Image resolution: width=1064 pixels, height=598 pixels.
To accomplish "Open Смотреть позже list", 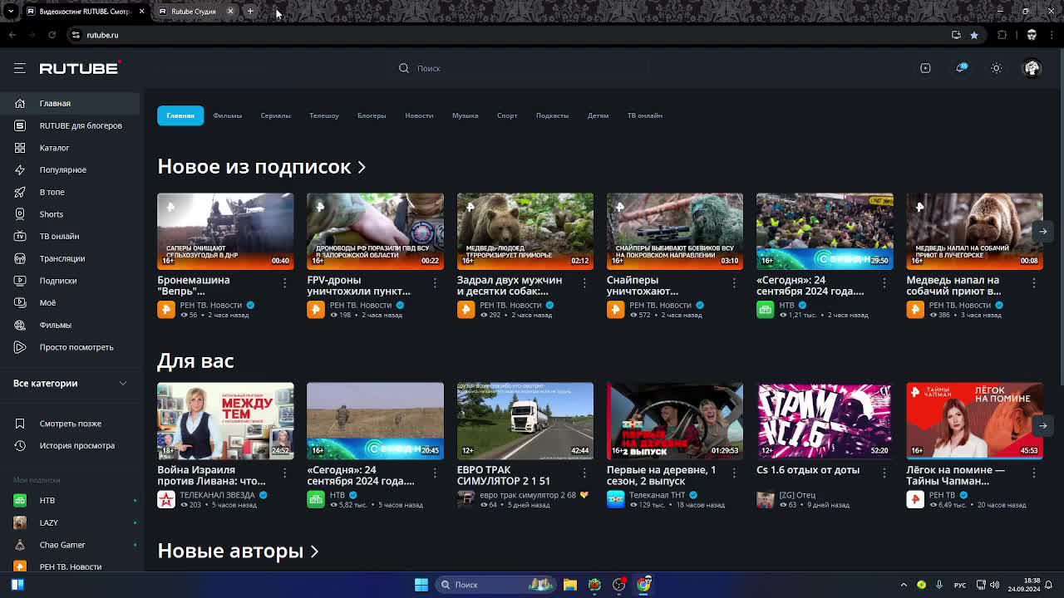I will click(70, 424).
